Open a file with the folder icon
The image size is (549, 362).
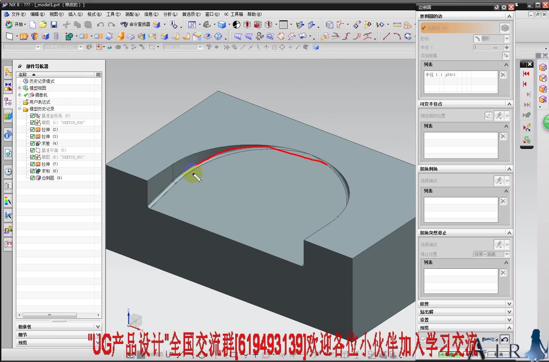pos(43,25)
